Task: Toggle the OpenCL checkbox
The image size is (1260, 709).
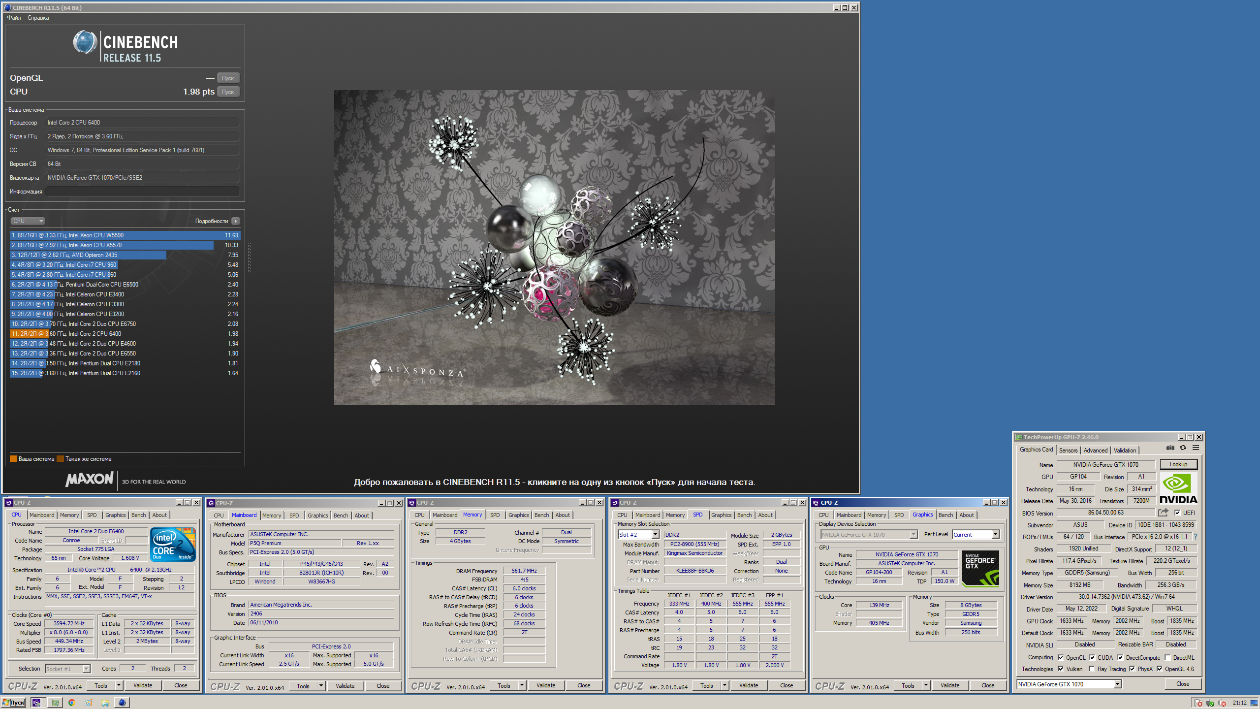Action: click(1061, 657)
